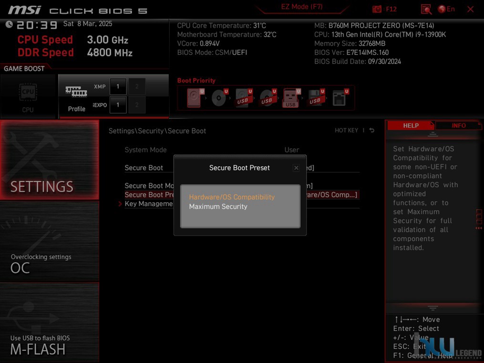Click the MSI logo

[x=24, y=10]
